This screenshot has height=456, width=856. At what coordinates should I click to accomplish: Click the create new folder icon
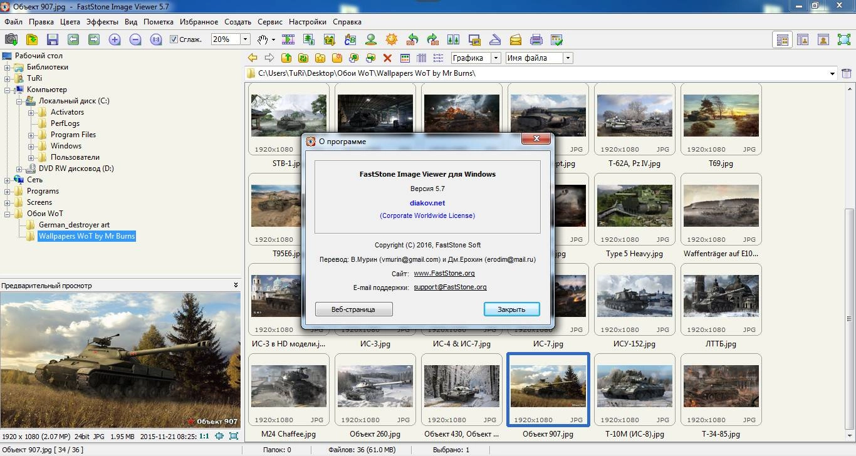(337, 58)
